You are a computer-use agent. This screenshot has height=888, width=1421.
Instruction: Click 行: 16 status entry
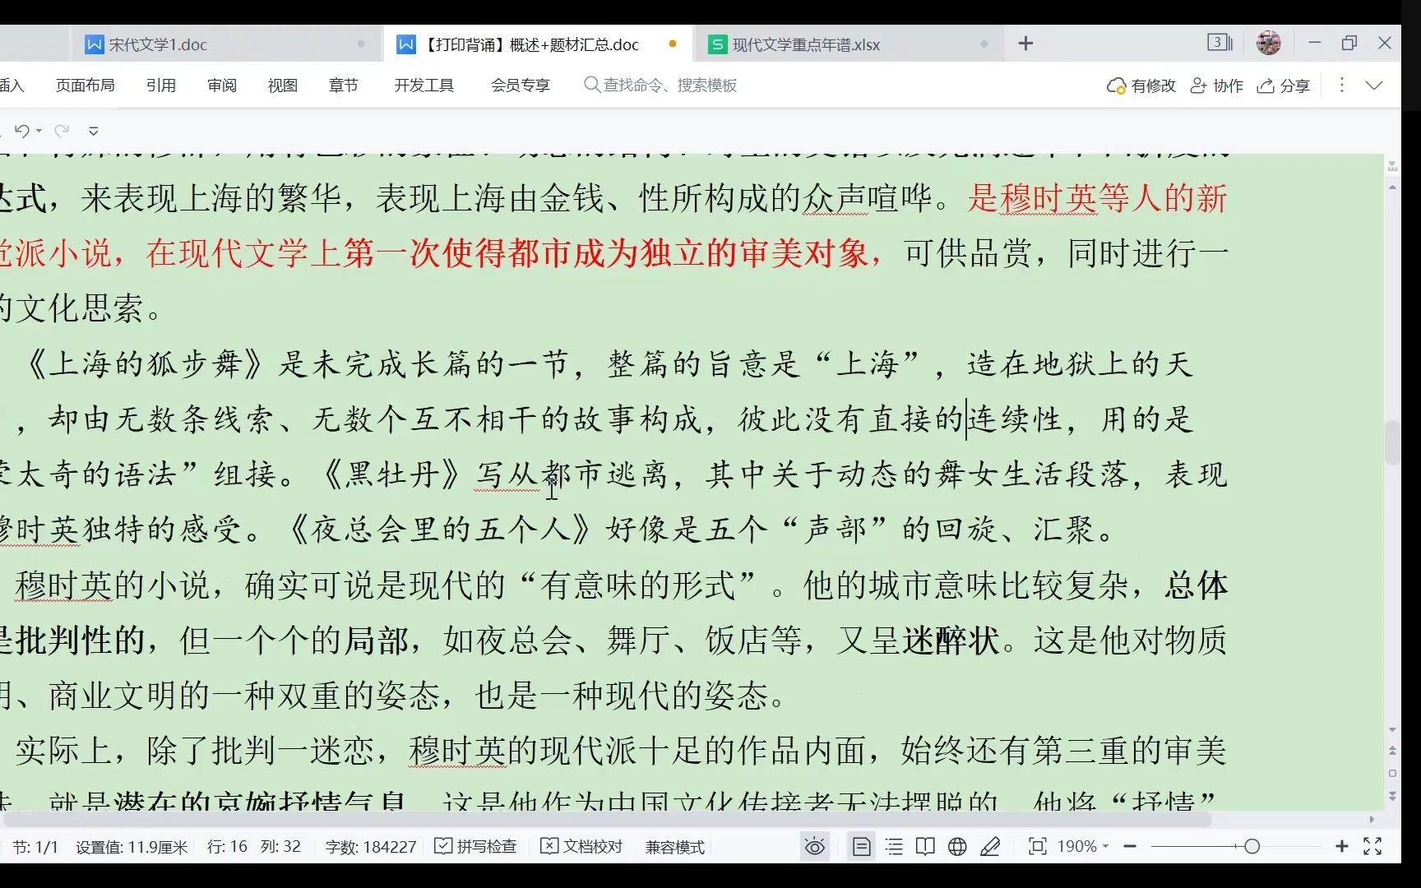(x=227, y=847)
